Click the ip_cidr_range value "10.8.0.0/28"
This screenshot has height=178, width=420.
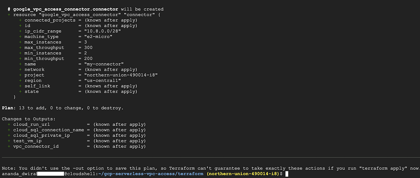98,31
